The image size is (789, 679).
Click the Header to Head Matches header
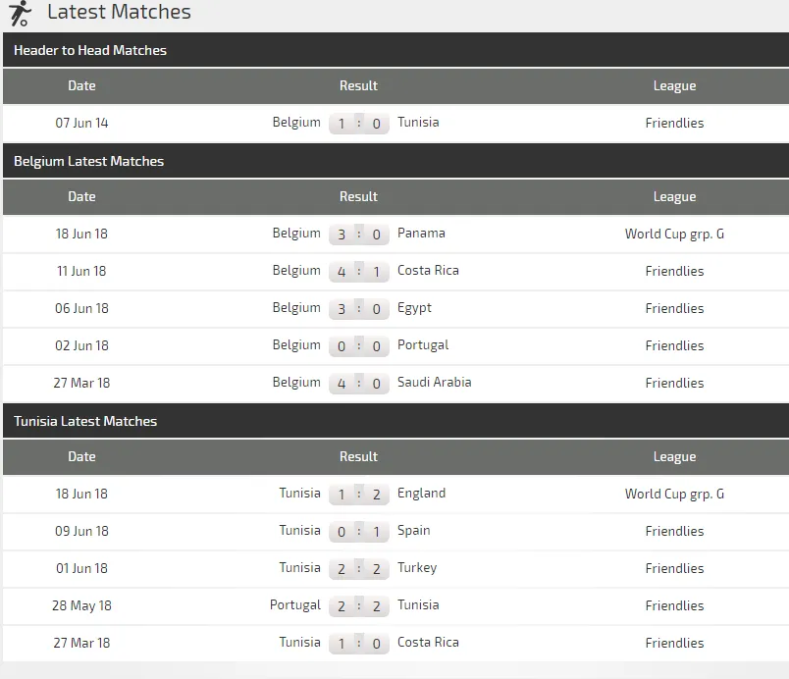[90, 50]
